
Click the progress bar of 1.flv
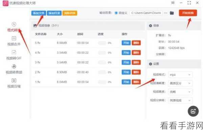(x=102, y=82)
